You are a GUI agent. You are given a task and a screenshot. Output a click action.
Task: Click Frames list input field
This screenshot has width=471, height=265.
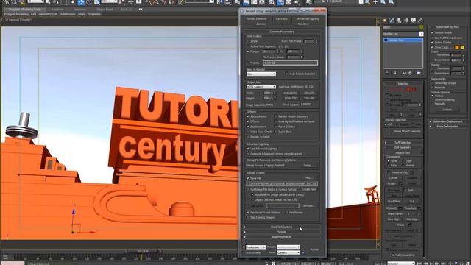click(290, 63)
